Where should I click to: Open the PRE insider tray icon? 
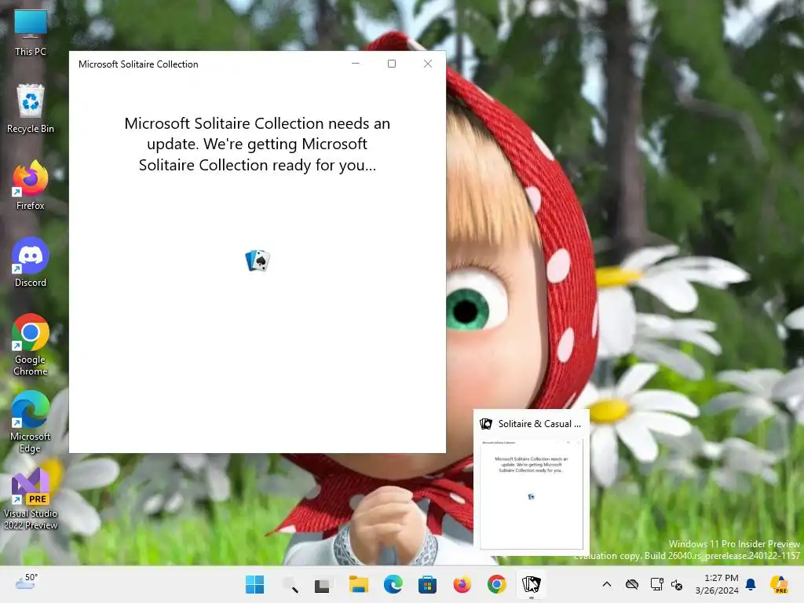click(x=780, y=584)
